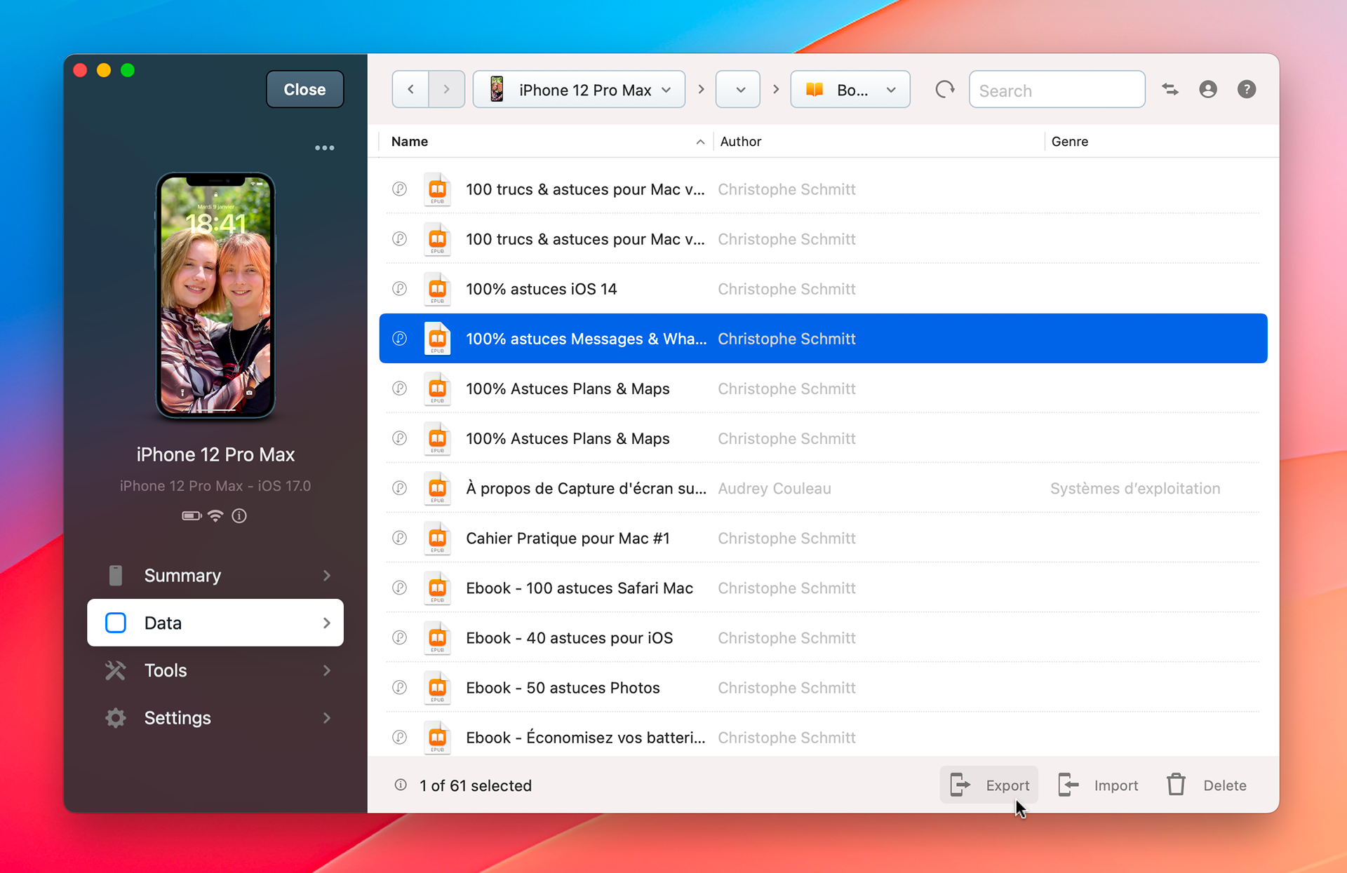Open the iPhone 12 Pro Max device dropdown
Image resolution: width=1347 pixels, height=873 pixels.
click(579, 90)
